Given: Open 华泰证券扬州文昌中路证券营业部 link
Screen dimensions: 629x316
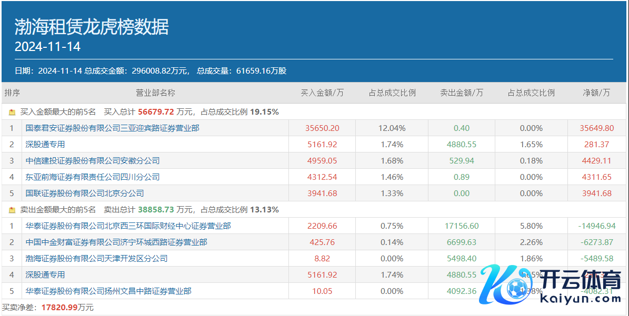Looking at the screenshot, I should pos(108,291).
